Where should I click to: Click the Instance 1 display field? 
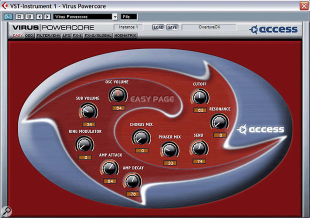click(x=128, y=27)
